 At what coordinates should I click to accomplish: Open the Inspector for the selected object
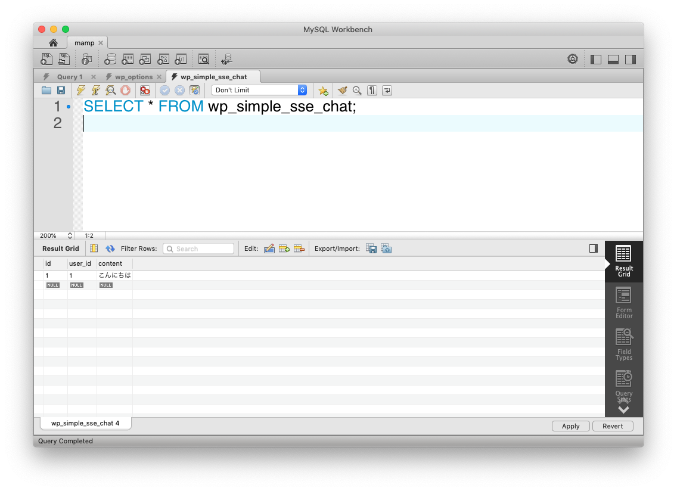(86, 58)
